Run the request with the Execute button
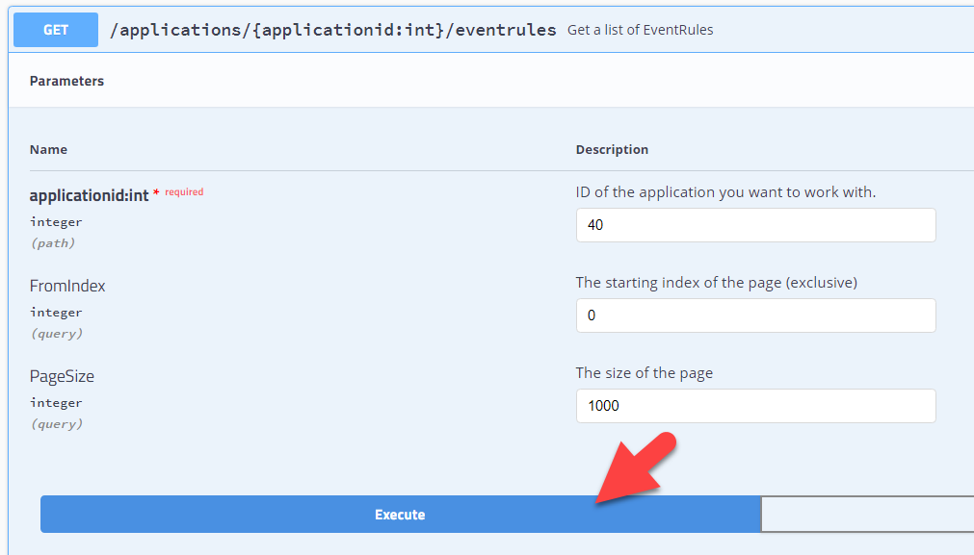 point(401,514)
